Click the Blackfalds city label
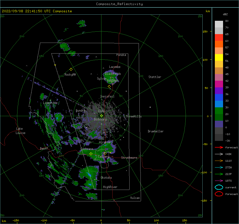The width and height of the screenshot is (239, 224). (113, 74)
